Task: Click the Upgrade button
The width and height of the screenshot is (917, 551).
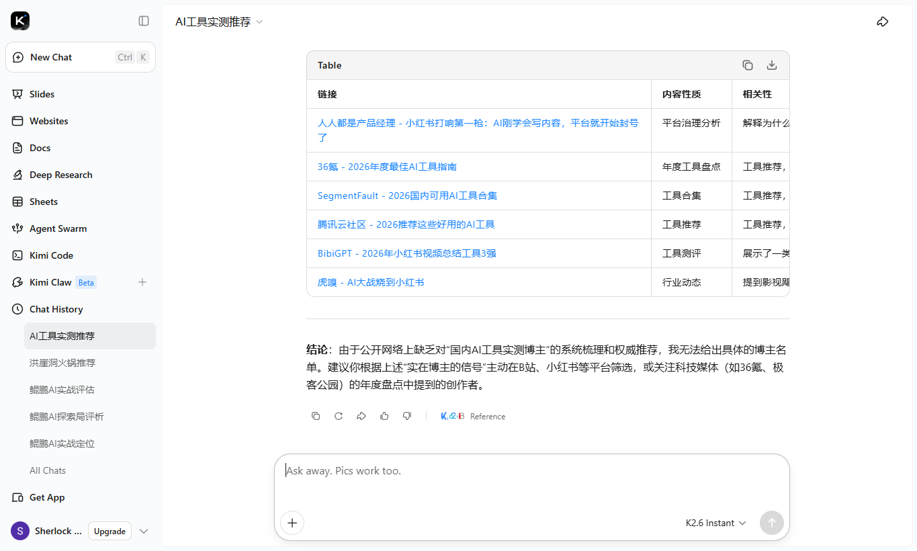Action: coord(110,531)
